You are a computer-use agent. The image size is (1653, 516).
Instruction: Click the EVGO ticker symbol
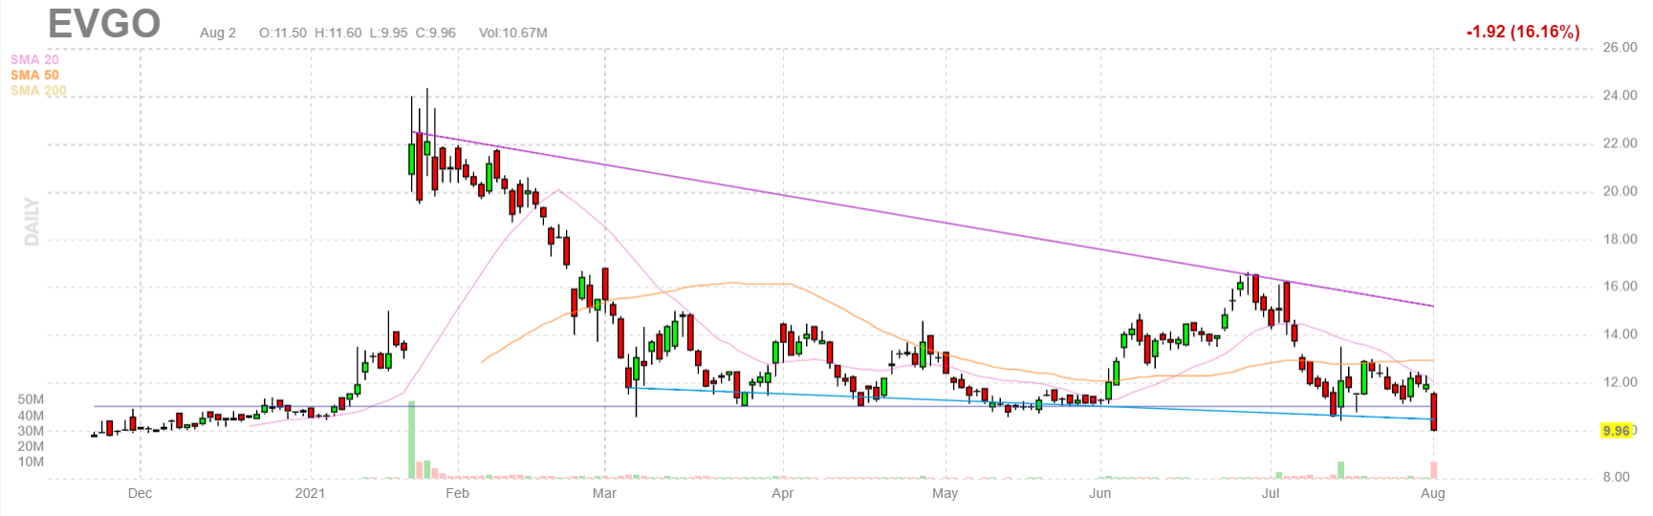104,24
